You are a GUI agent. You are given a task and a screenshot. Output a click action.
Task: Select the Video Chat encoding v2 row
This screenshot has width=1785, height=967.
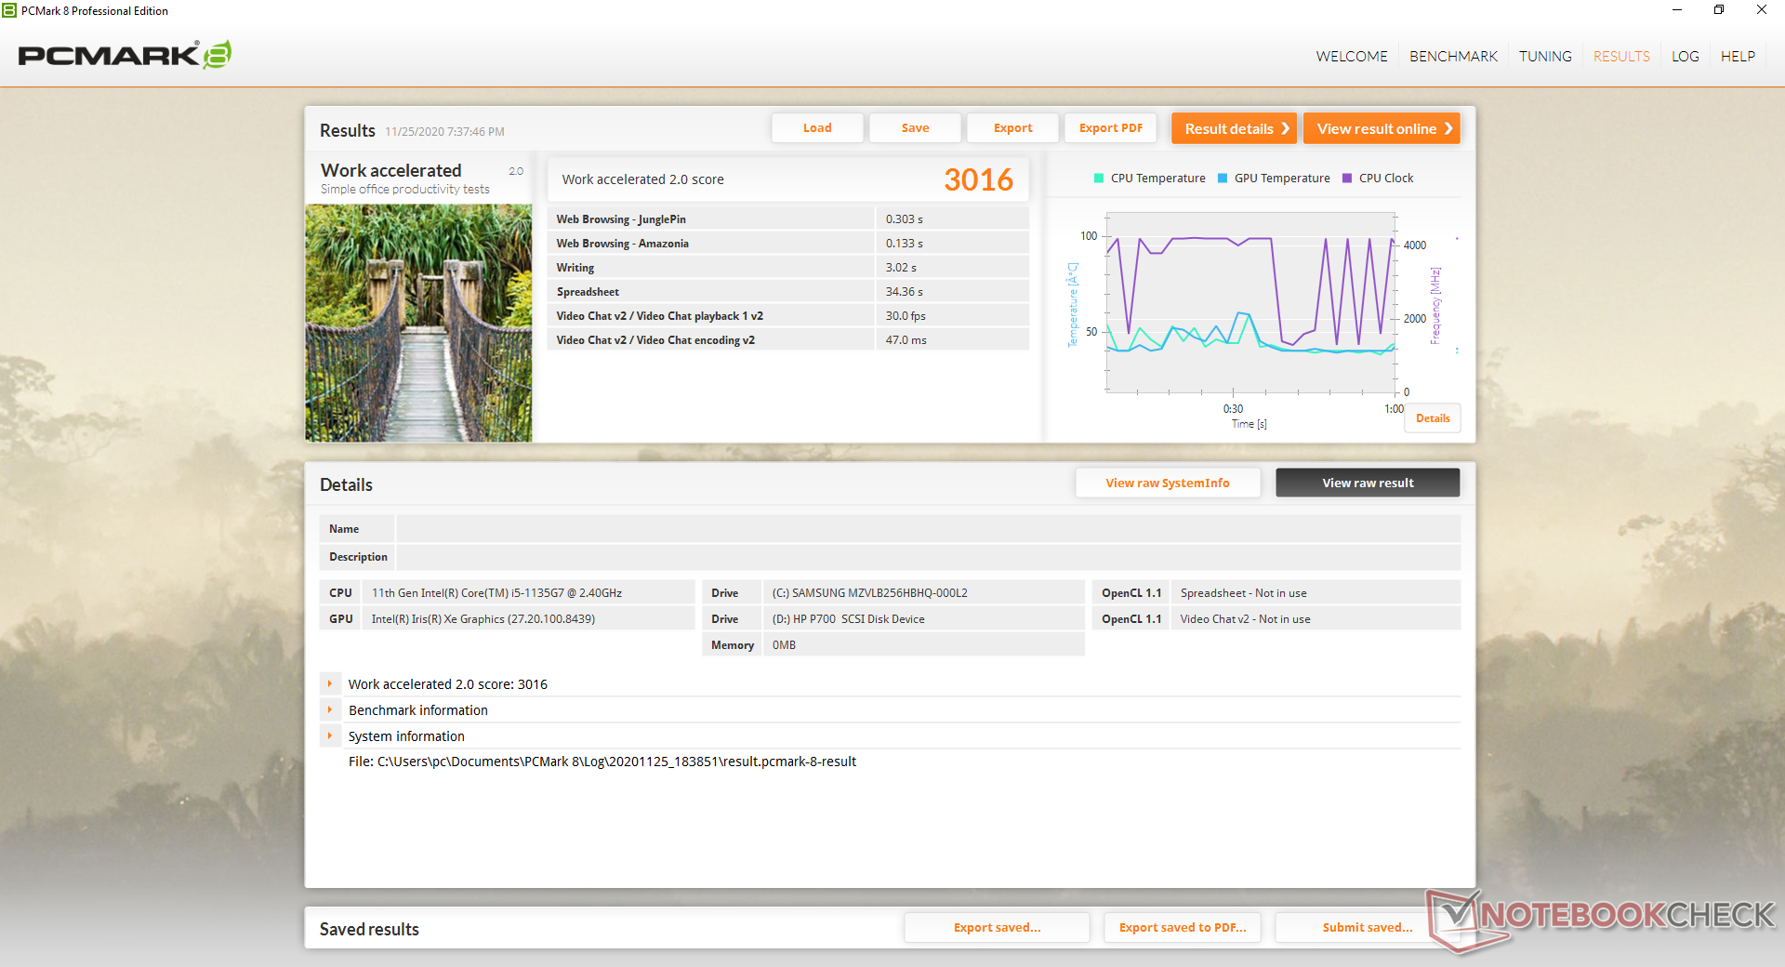coord(788,340)
